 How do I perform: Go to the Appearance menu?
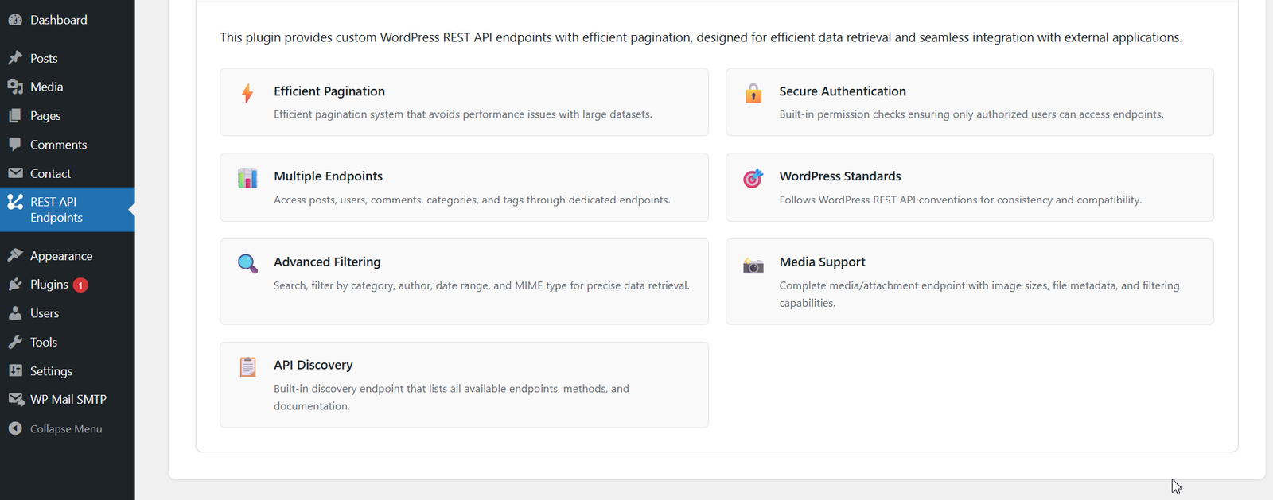pyautogui.click(x=67, y=256)
